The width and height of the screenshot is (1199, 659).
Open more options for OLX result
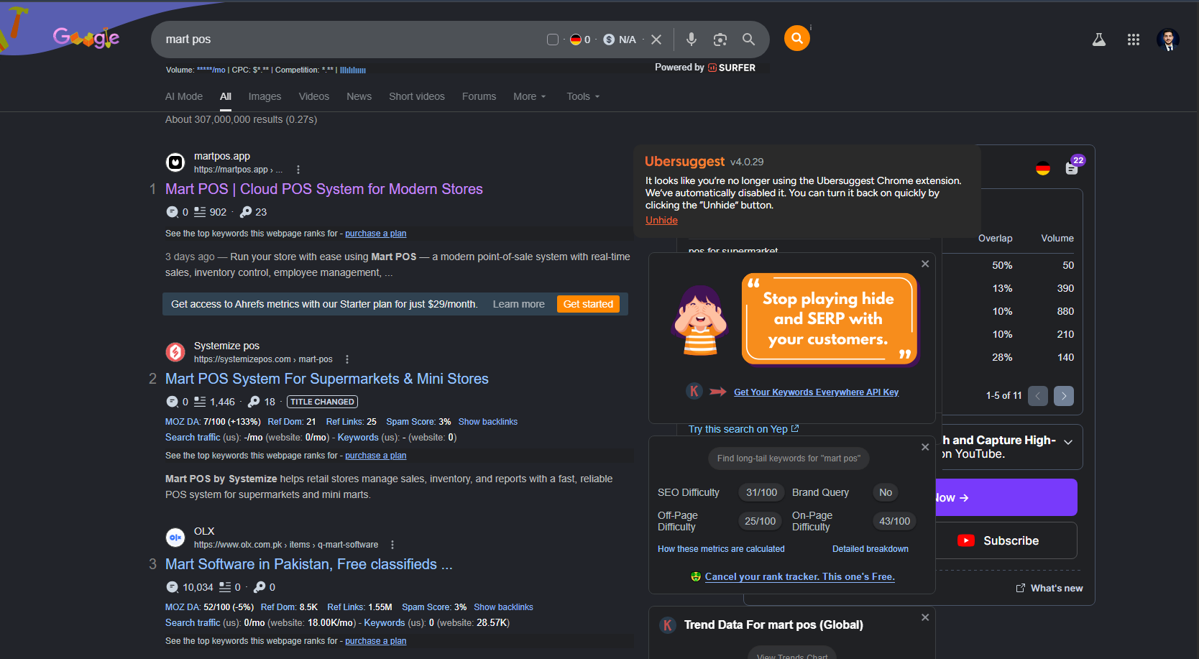pos(392,545)
